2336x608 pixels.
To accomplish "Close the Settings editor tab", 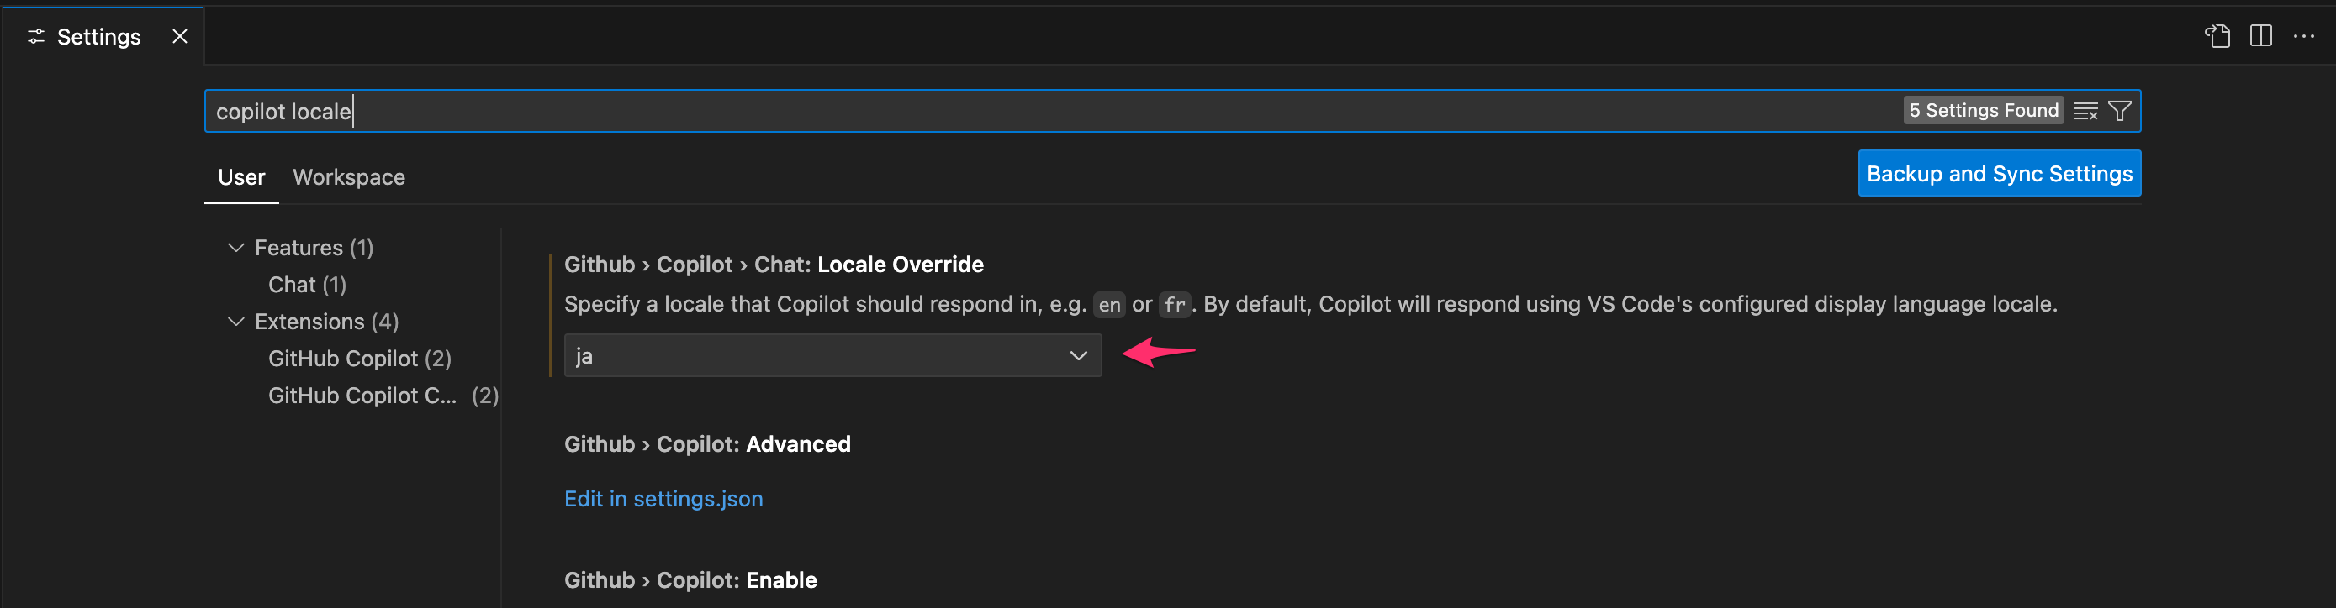I will pyautogui.click(x=180, y=36).
